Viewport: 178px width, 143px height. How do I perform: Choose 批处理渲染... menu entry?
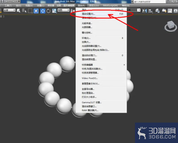coord(101,93)
